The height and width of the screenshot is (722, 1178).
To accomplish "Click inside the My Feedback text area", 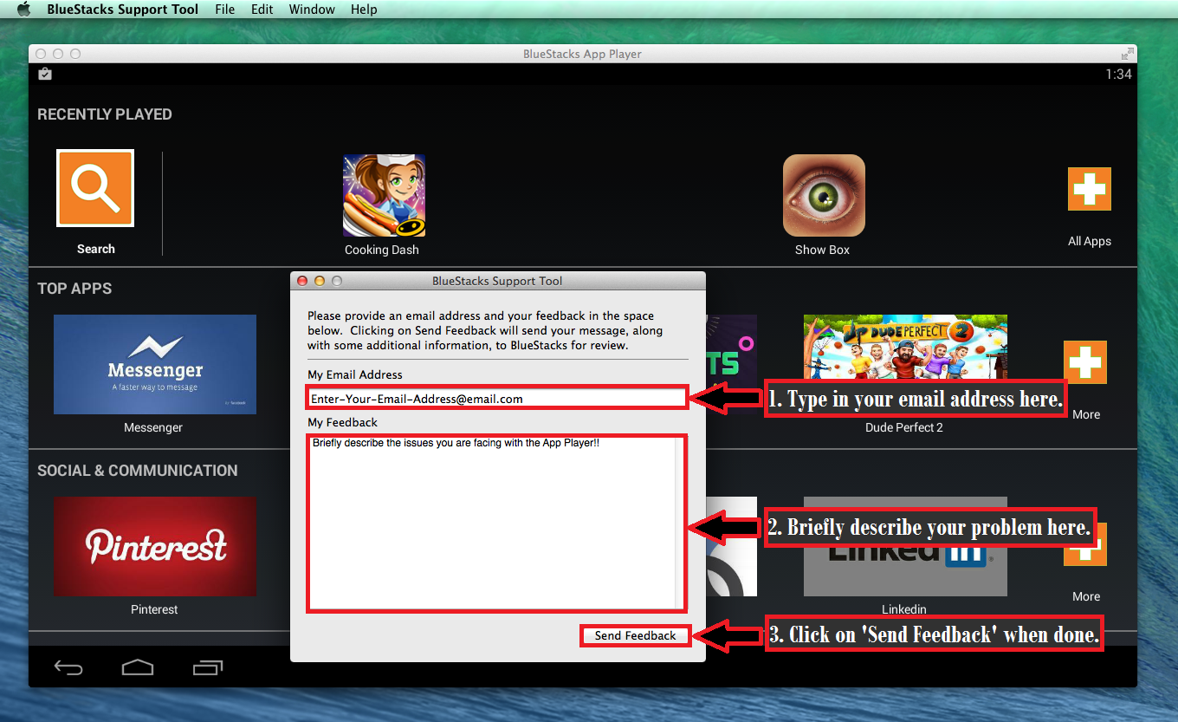I will (491, 524).
